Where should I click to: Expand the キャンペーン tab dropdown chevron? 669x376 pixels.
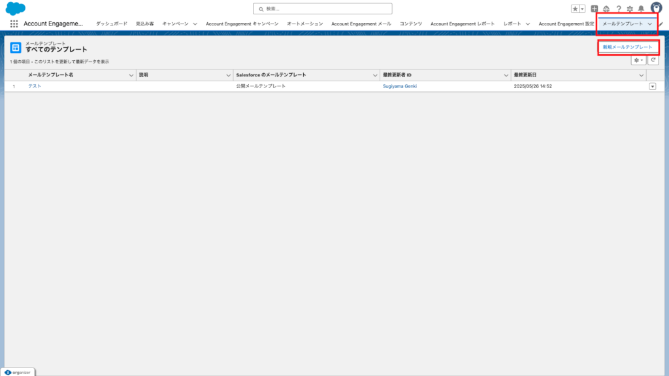coord(195,24)
